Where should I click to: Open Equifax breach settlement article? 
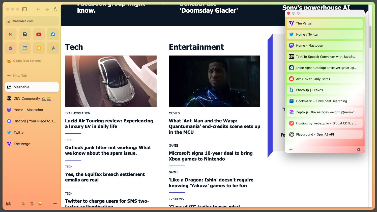105,177
